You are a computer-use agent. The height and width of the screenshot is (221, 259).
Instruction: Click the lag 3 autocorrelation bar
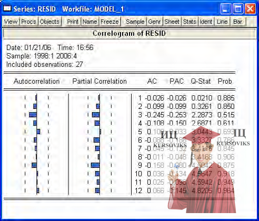[x=33, y=115]
